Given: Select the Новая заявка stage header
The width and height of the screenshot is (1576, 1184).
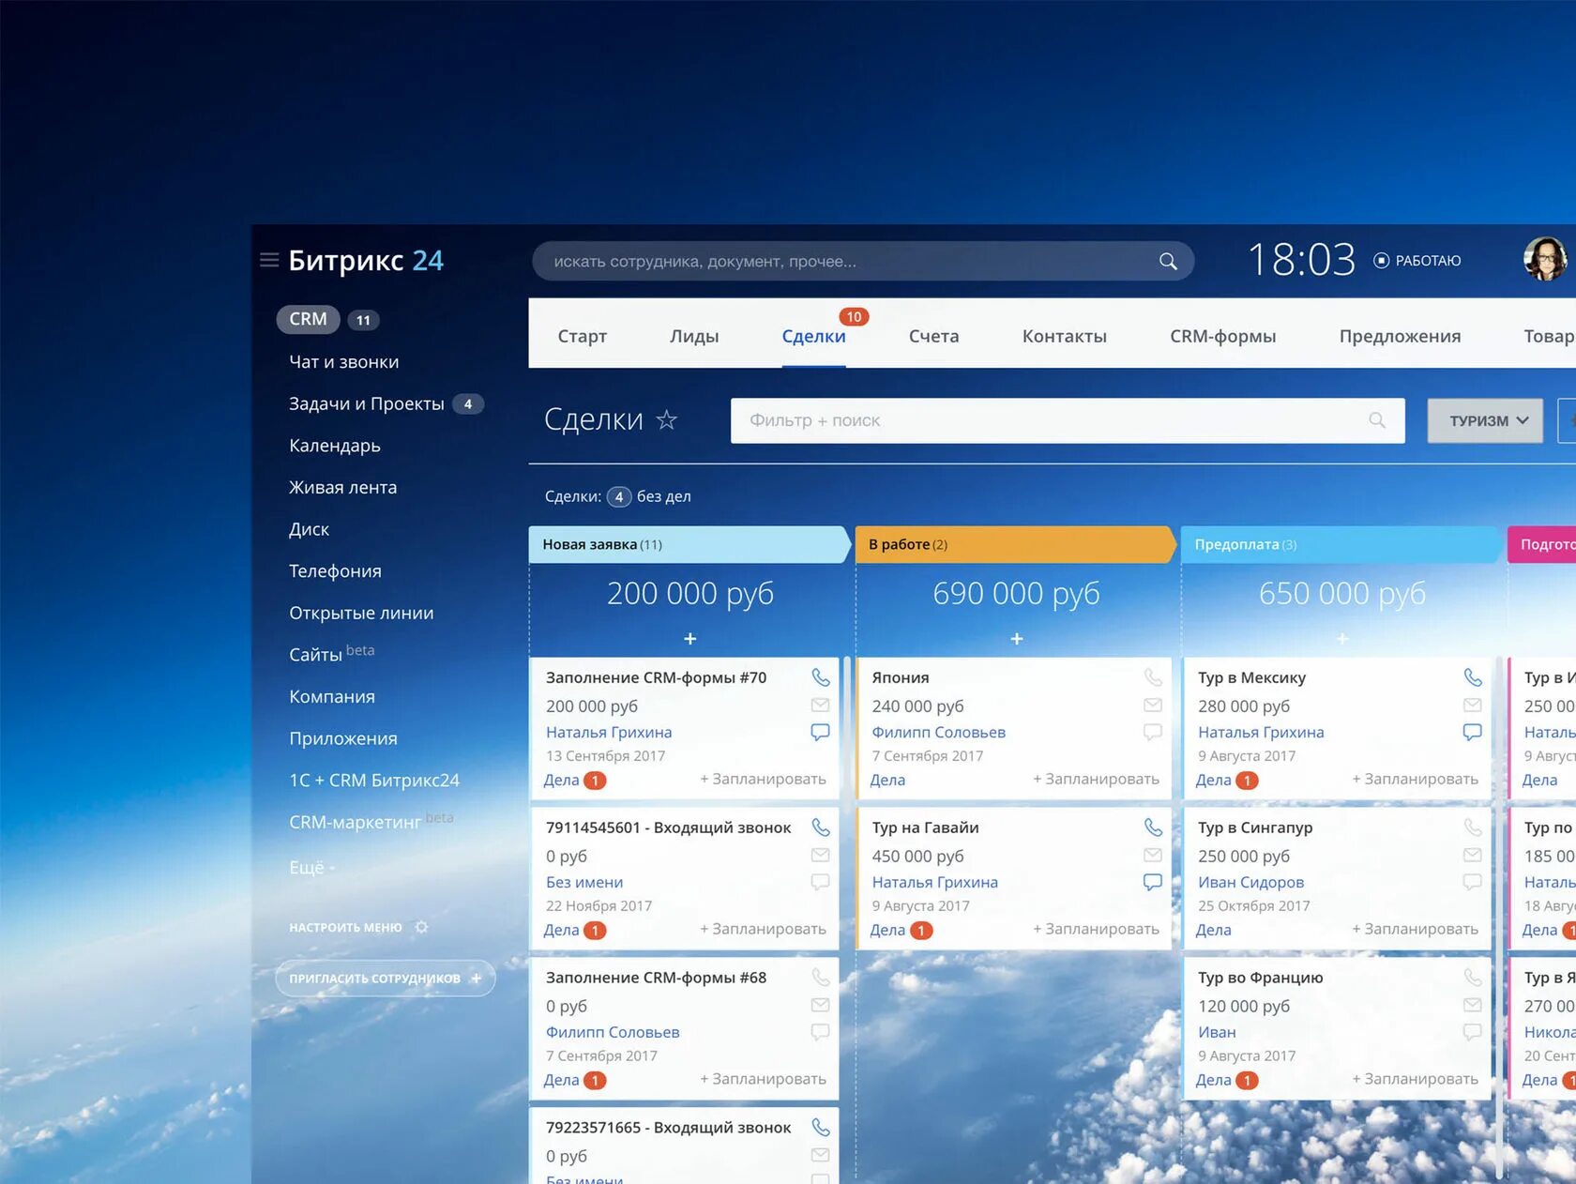Looking at the screenshot, I should (689, 544).
